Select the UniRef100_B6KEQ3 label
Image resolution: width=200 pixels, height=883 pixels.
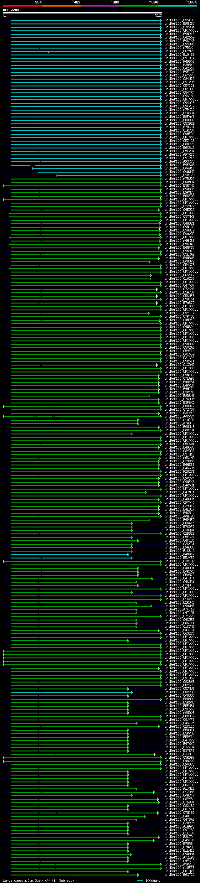coord(179,196)
